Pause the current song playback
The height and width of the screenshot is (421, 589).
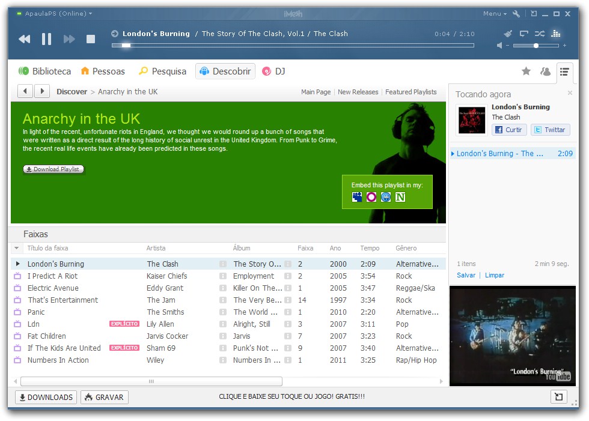click(46, 39)
